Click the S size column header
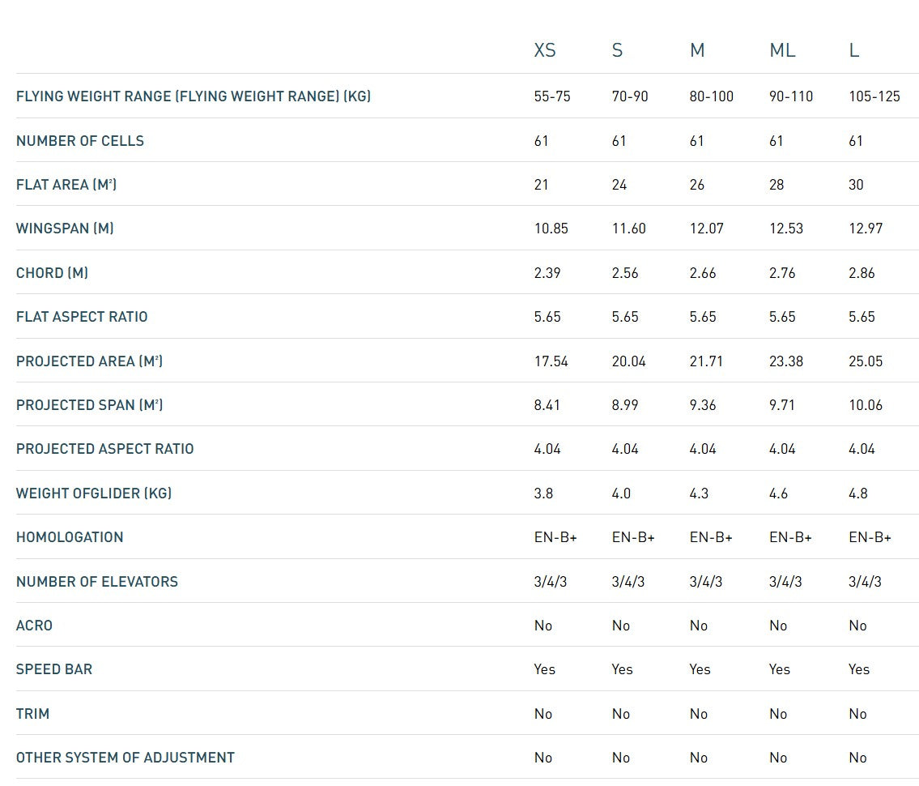 618,50
